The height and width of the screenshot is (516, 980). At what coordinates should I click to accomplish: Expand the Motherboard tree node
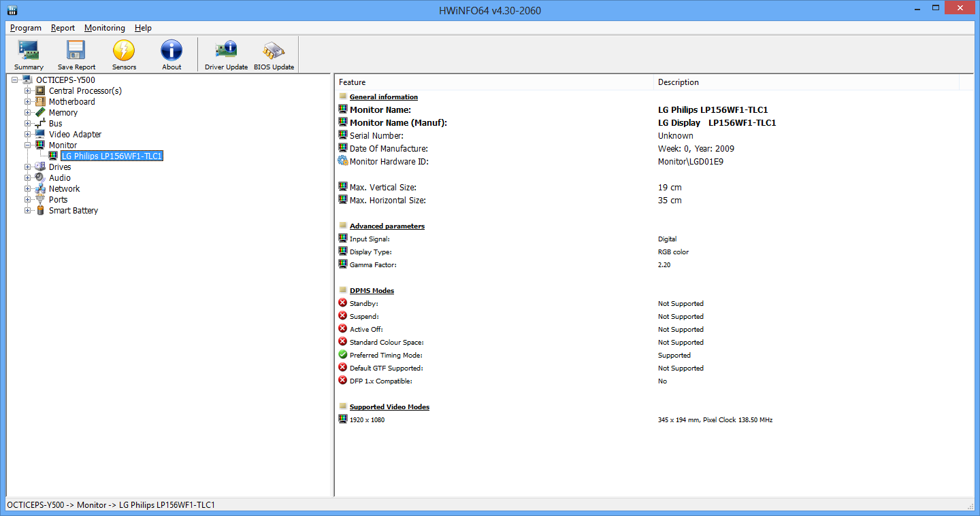28,102
